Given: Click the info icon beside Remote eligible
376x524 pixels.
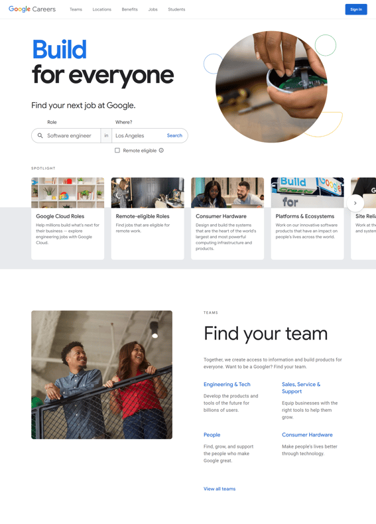Looking at the screenshot, I should 161,151.
